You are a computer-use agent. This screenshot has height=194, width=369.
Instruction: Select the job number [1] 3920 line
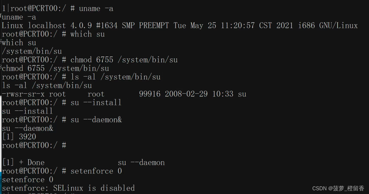point(19,137)
